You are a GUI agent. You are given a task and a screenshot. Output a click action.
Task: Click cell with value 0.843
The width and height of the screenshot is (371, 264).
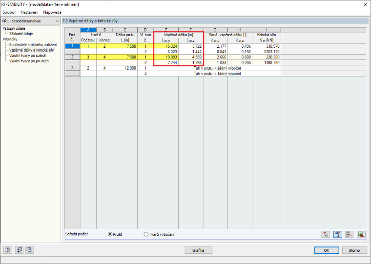215,52
